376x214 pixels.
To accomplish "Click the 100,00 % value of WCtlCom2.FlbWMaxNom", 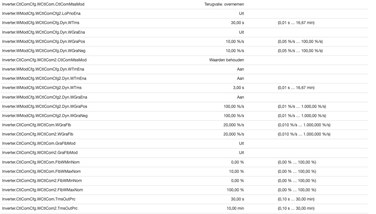I will pos(235,190).
